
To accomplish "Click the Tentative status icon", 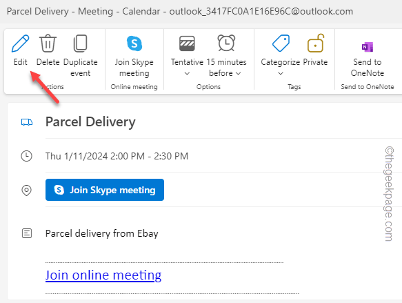I will coord(187,43).
